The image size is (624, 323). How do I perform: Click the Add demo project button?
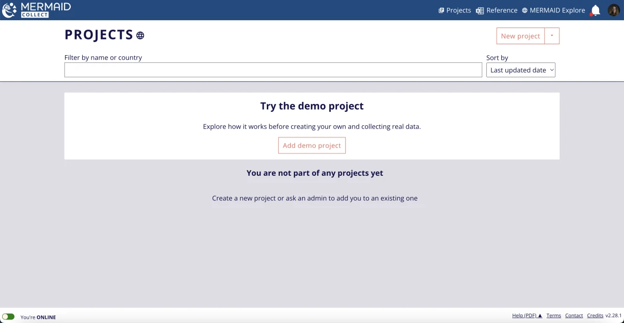312,146
